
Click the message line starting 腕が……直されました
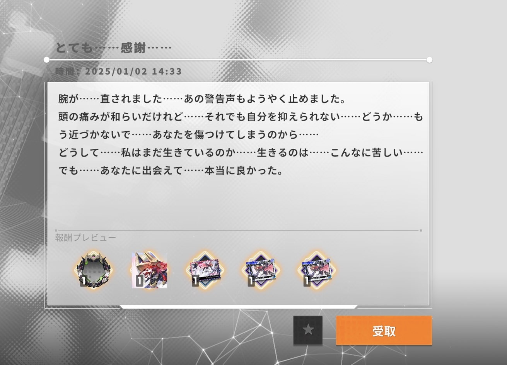point(202,99)
